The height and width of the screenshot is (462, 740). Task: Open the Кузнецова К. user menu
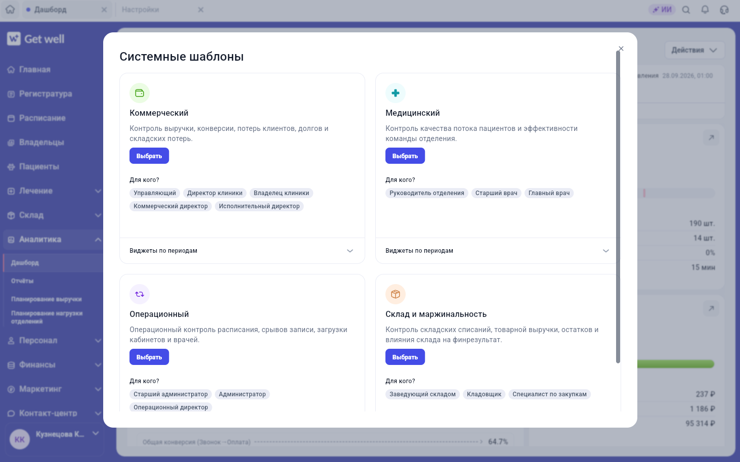tap(55, 439)
